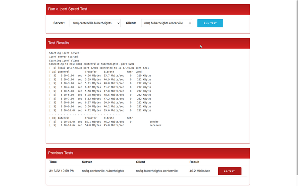Click the RE-TEST button for 3/16/22 test
298x186 pixels.
(229, 171)
